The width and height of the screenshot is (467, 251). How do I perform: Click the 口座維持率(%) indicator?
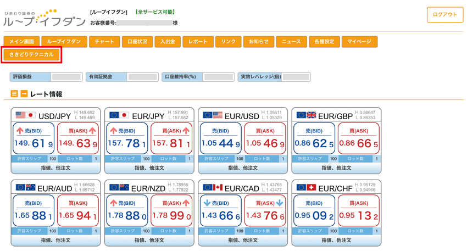point(198,77)
